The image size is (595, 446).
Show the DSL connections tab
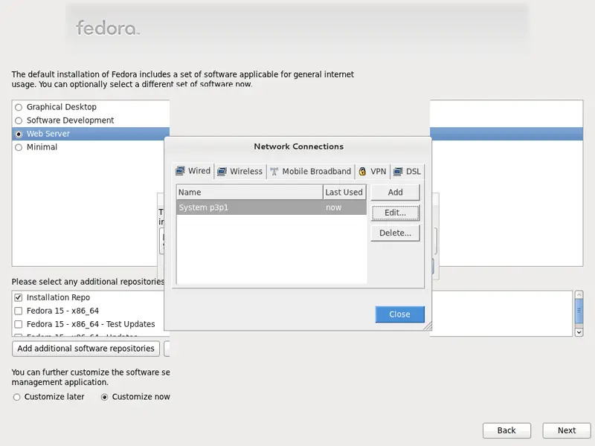(407, 172)
